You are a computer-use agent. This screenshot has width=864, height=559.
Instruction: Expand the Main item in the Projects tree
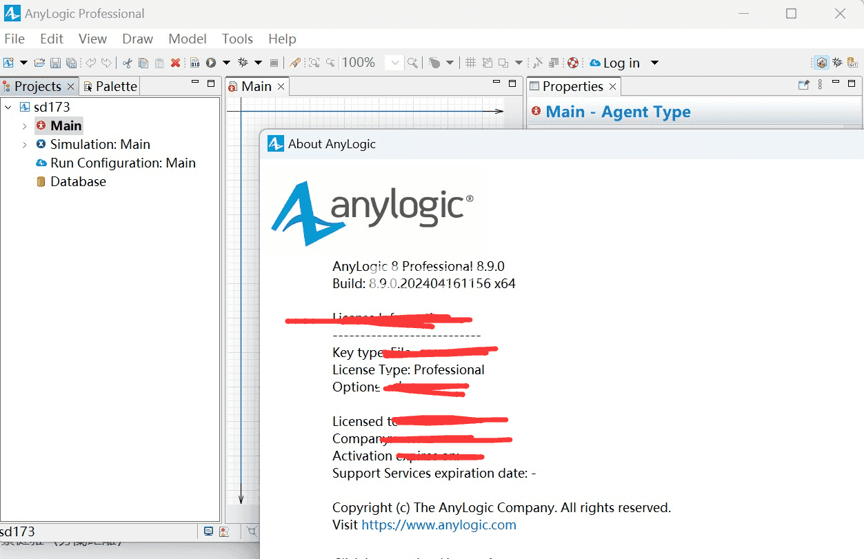pos(26,125)
